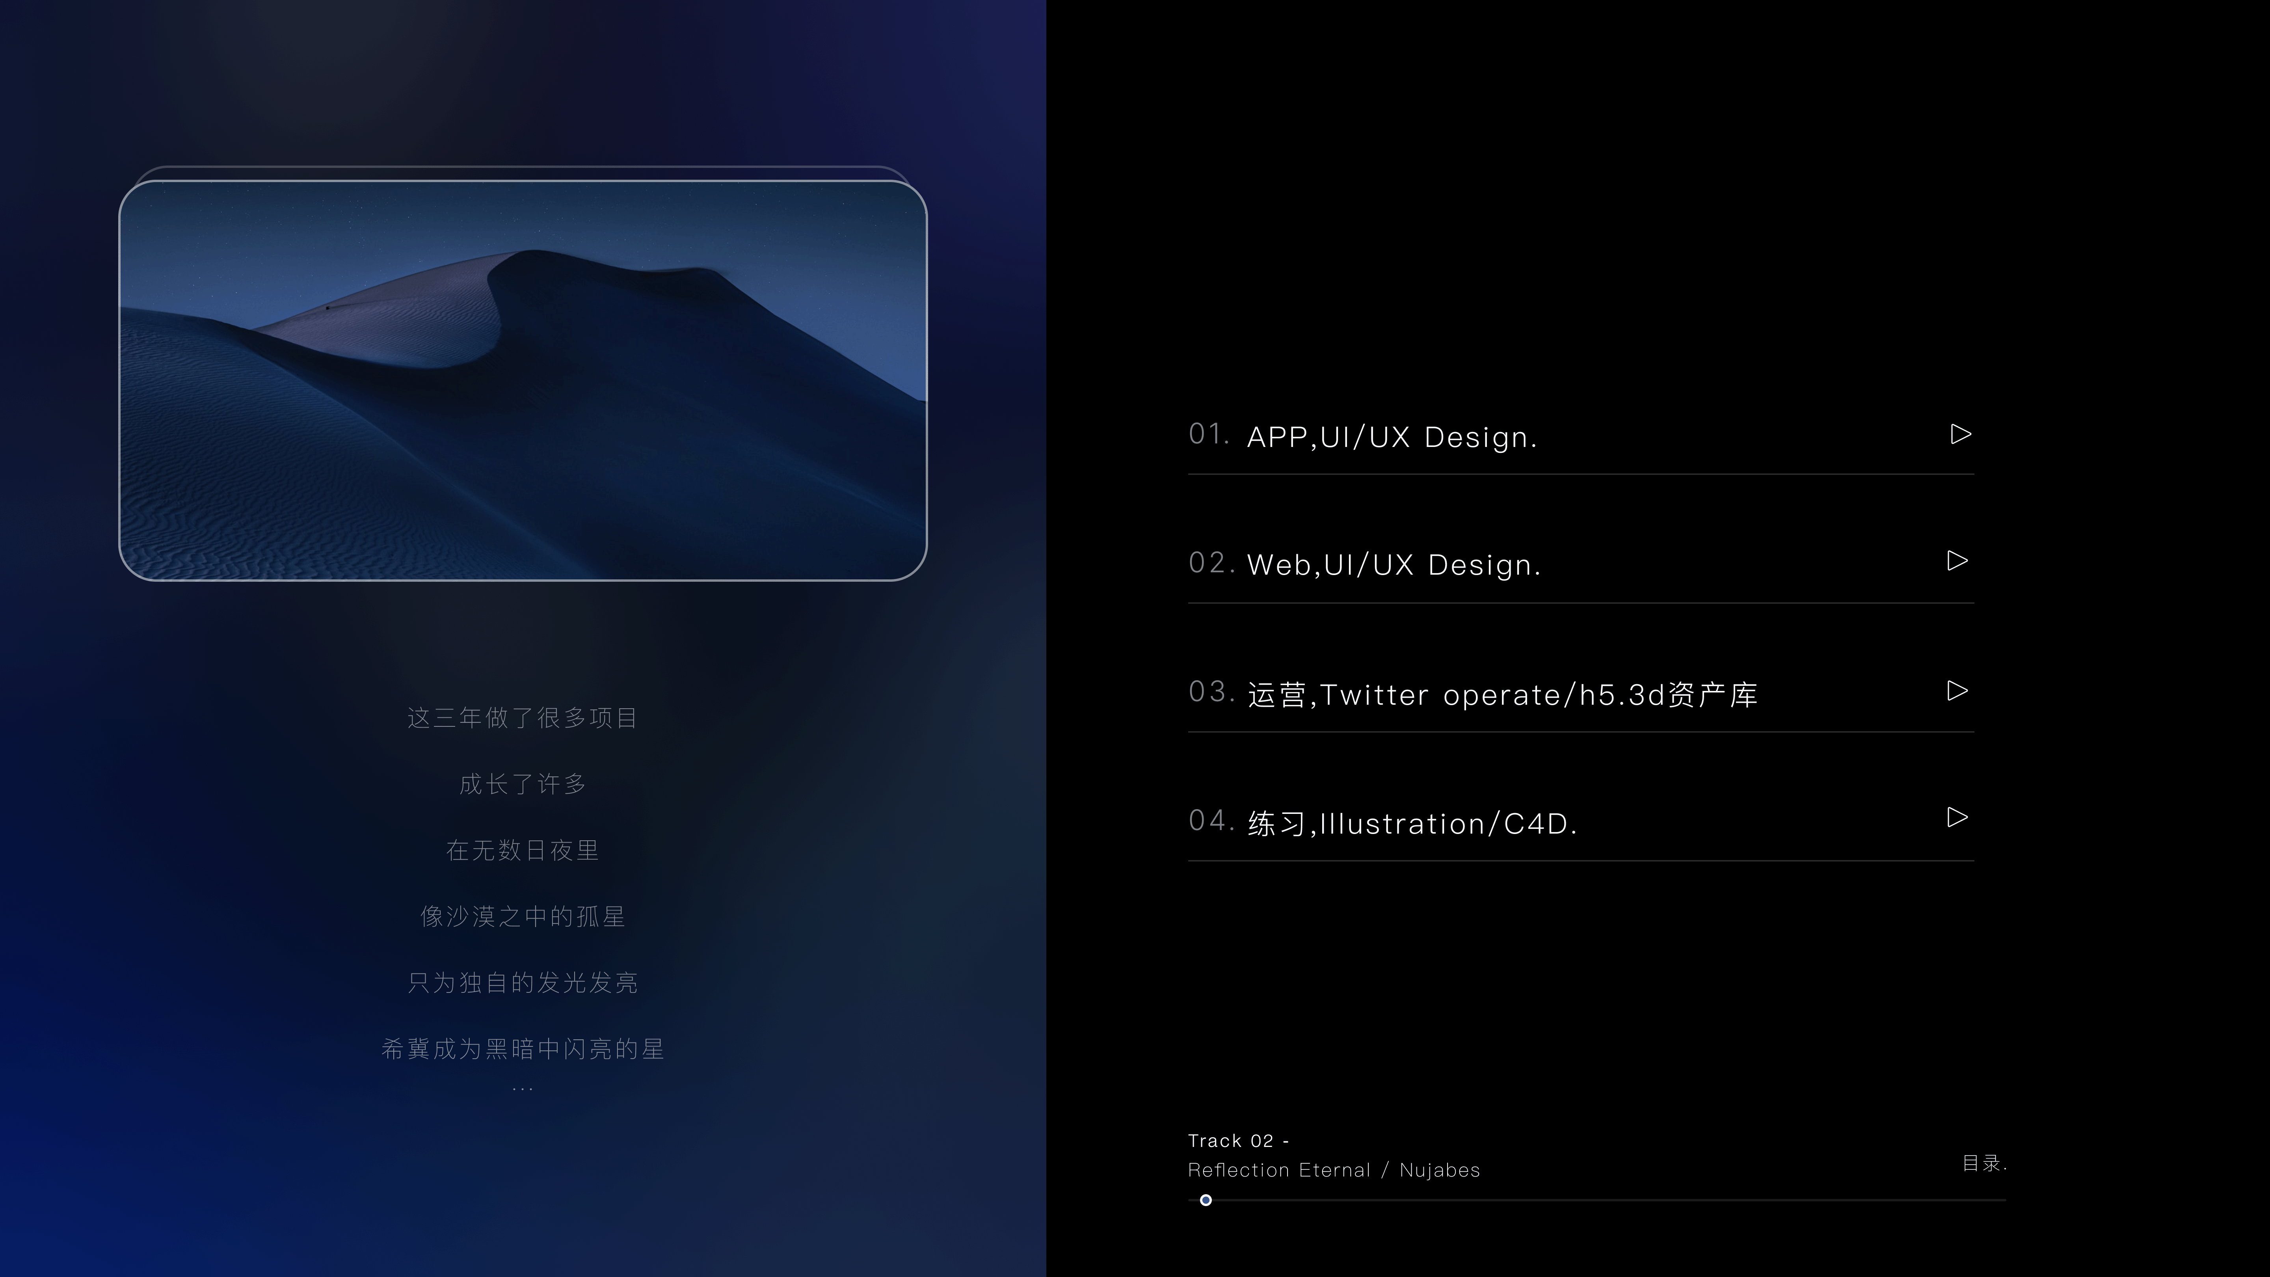
Task: Click the '目录.' label
Action: click(x=1985, y=1163)
